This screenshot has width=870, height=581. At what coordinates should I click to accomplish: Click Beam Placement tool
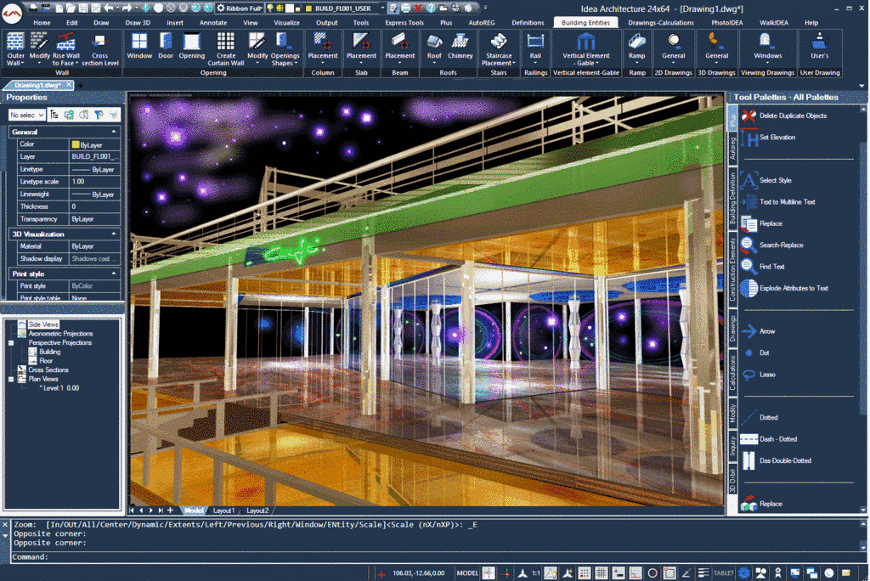[x=399, y=48]
